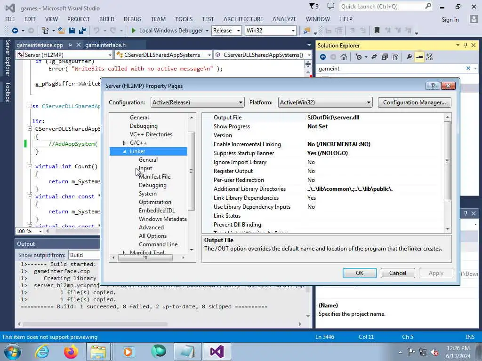Open the Toolbox side tab
The height and width of the screenshot is (361, 482).
8,92
